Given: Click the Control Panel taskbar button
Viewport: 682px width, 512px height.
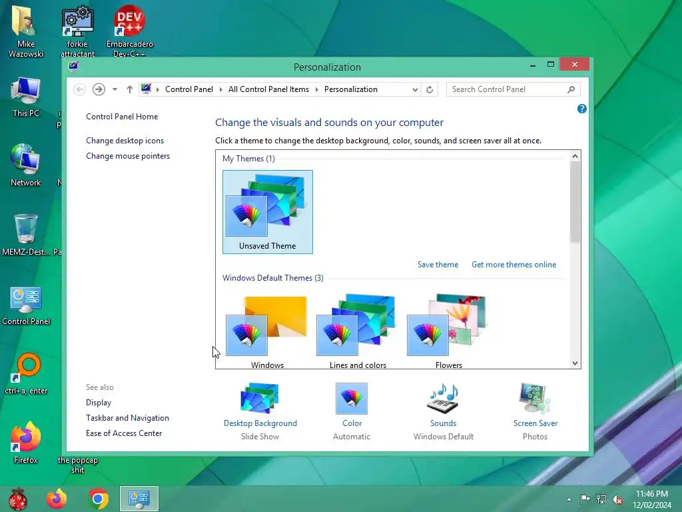Looking at the screenshot, I should pyautogui.click(x=139, y=499).
